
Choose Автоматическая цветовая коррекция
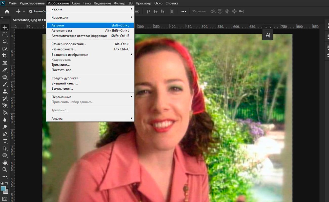coord(90,36)
